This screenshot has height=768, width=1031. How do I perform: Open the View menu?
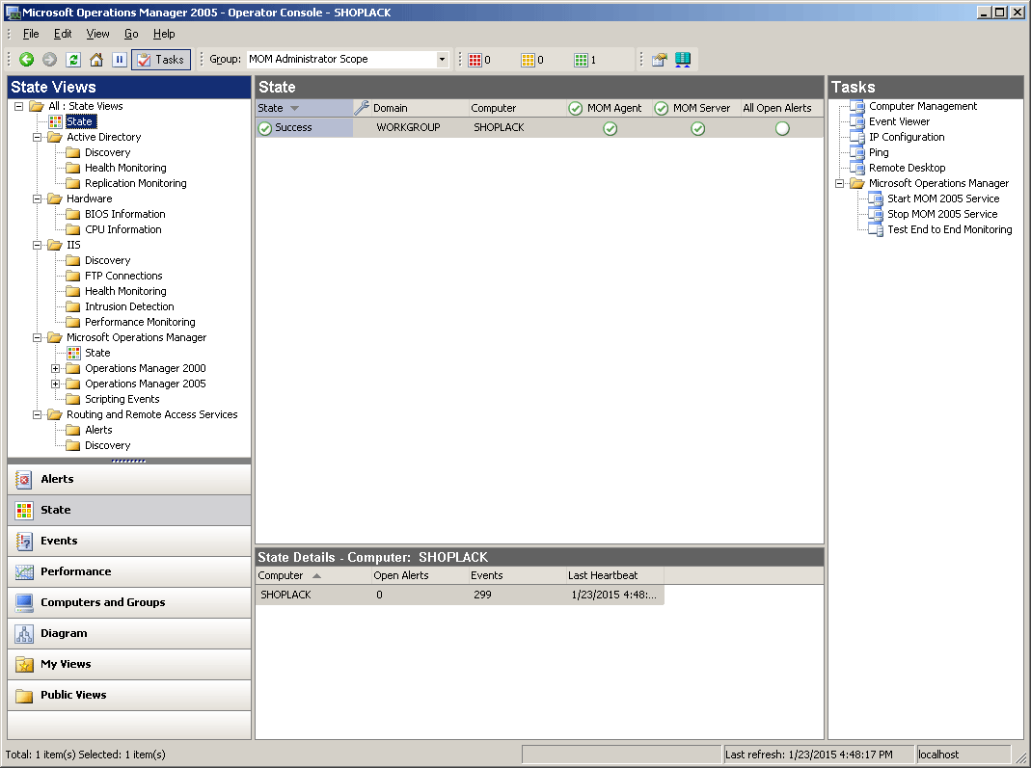(98, 34)
